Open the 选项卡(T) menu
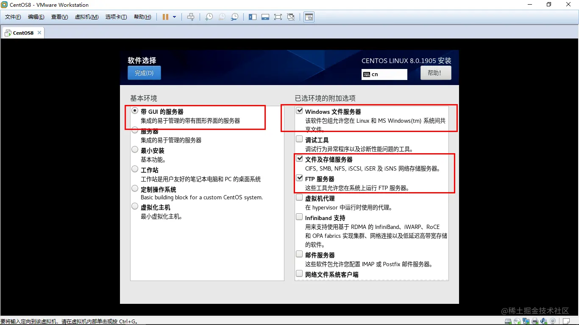The width and height of the screenshot is (579, 325). point(116,17)
